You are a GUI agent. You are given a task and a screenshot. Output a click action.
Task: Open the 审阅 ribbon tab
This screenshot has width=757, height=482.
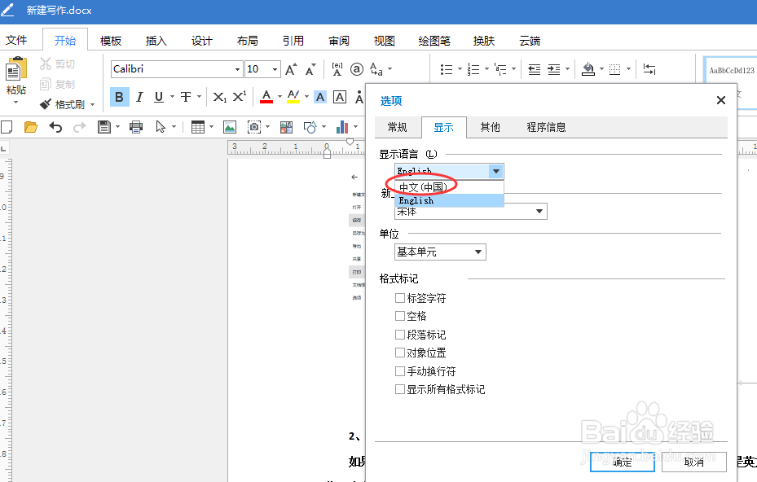pos(339,39)
